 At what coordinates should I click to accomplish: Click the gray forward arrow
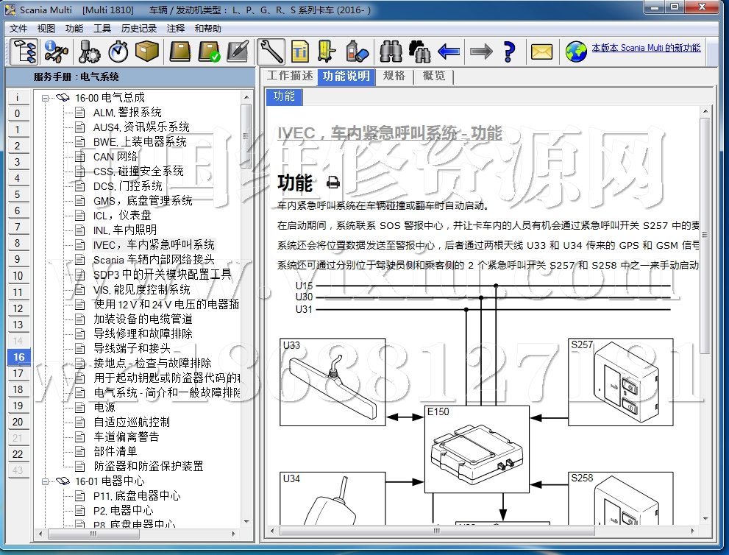click(x=480, y=52)
